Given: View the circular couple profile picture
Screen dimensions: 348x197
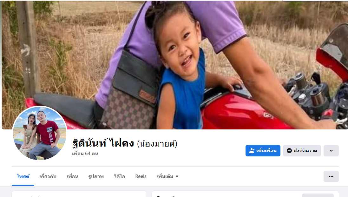Looking at the screenshot, I should point(40,133).
